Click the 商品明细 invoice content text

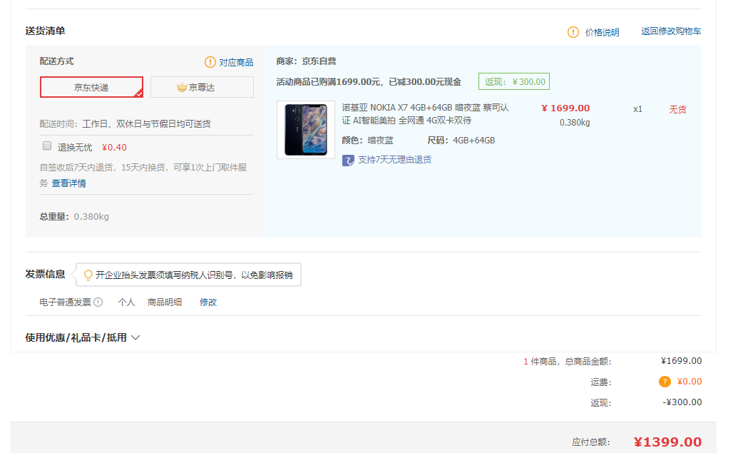pyautogui.click(x=165, y=302)
